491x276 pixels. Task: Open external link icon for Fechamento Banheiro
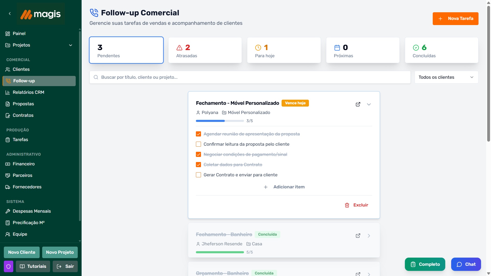(x=358, y=236)
